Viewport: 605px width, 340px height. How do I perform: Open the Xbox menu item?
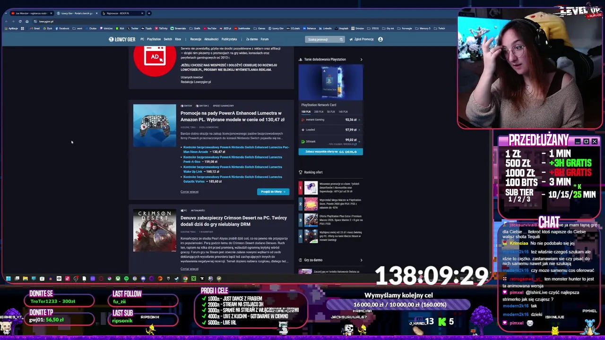(x=178, y=39)
